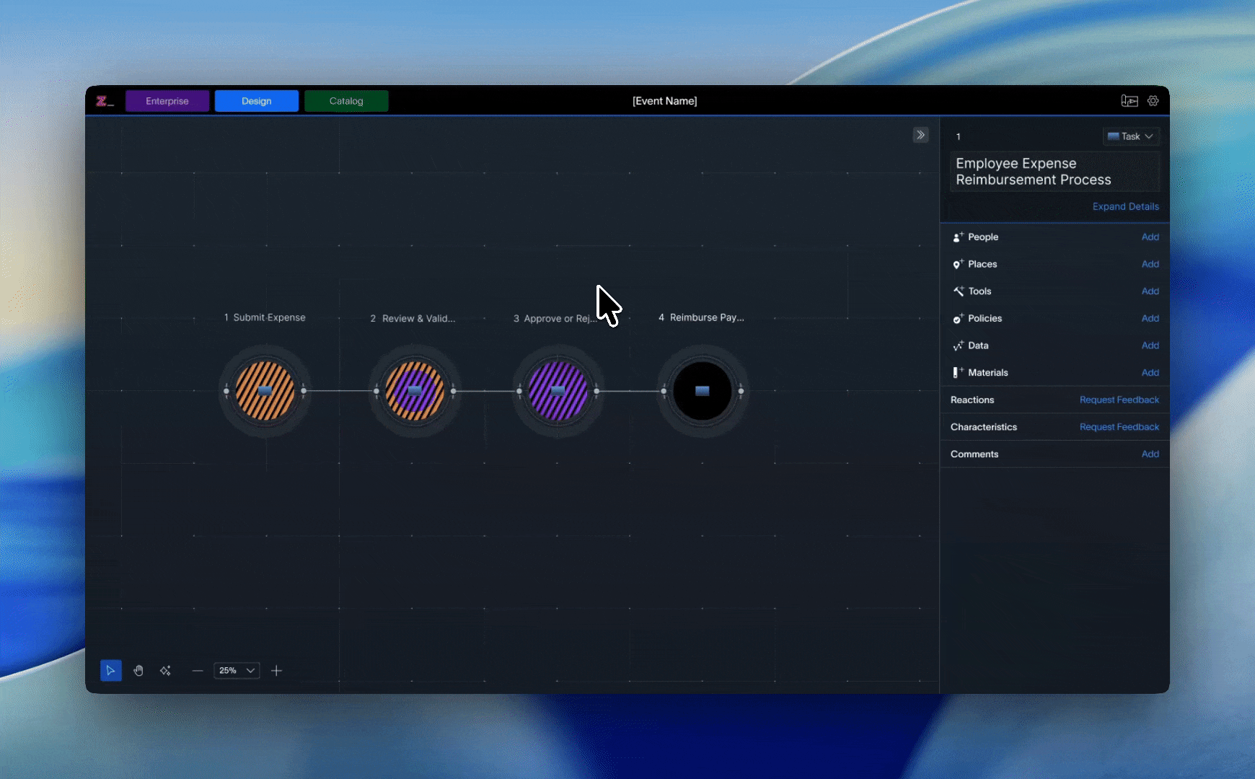Switch to the Design tab

pyautogui.click(x=257, y=101)
